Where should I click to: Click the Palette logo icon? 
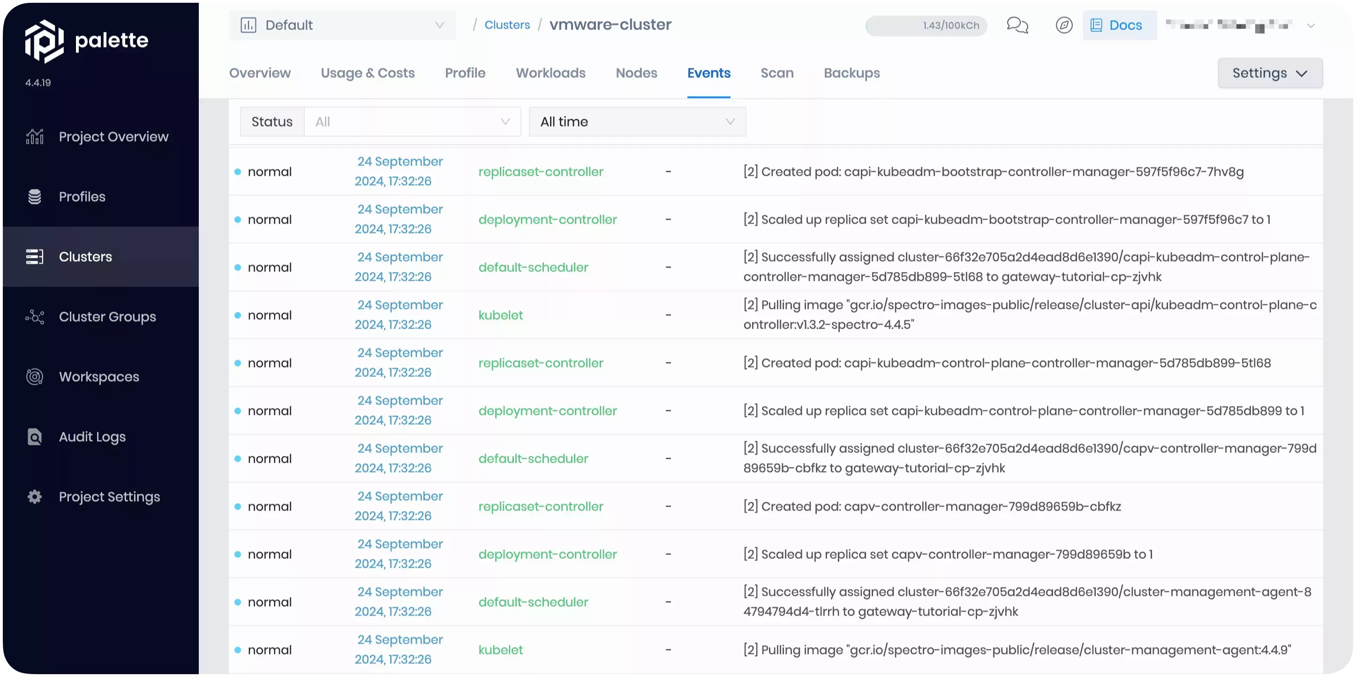pyautogui.click(x=43, y=40)
